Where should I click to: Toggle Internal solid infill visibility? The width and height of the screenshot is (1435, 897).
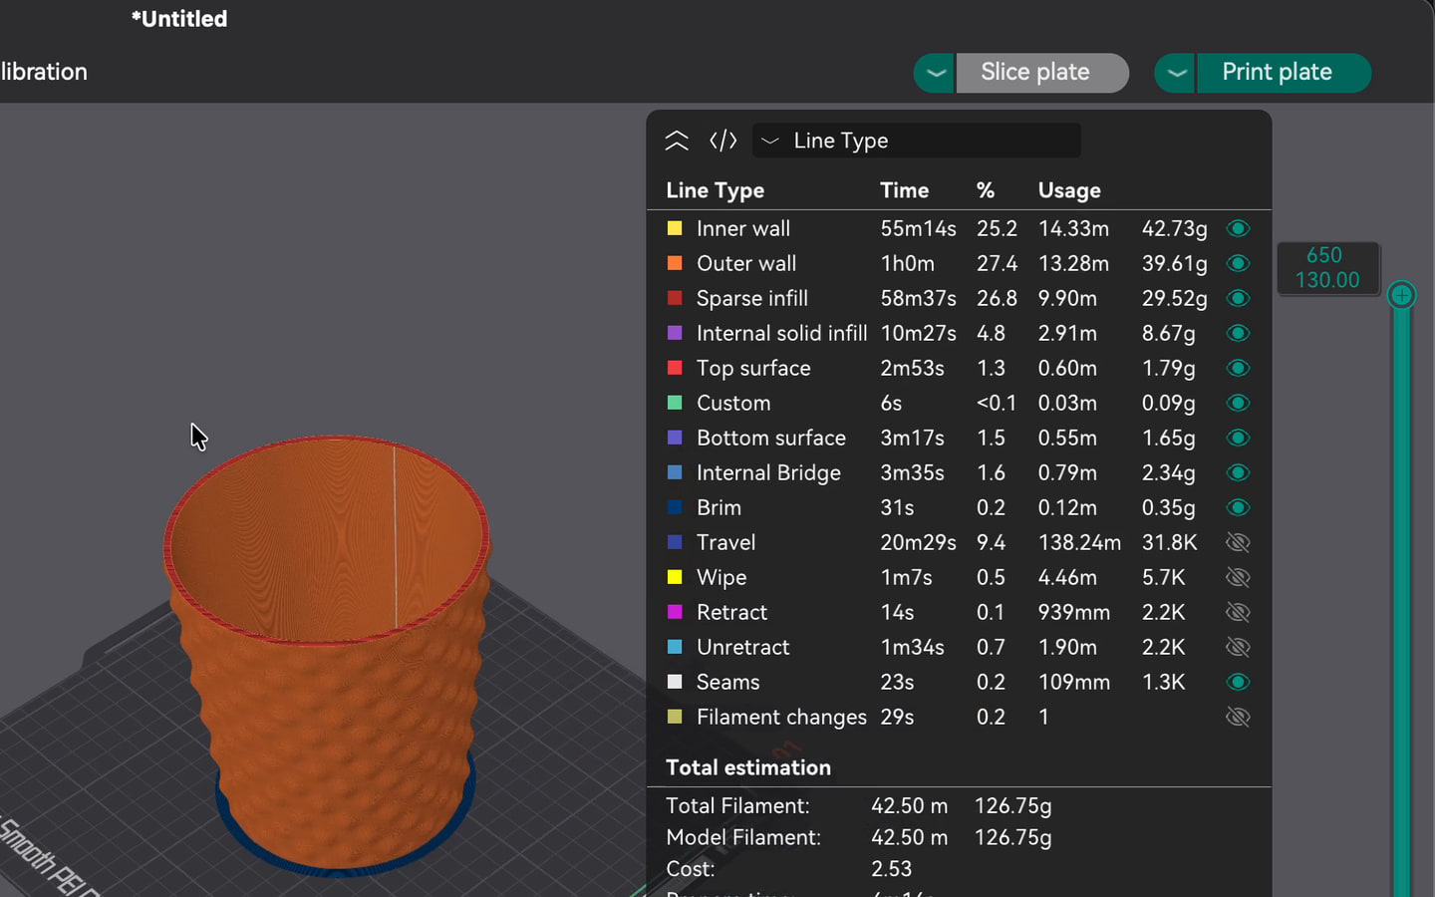1238,333
